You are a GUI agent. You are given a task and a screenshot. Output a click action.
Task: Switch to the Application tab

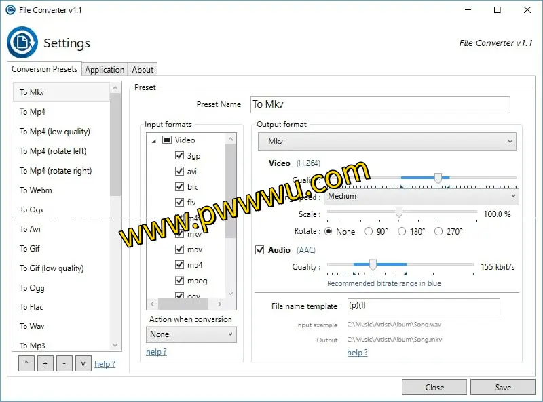coord(105,70)
